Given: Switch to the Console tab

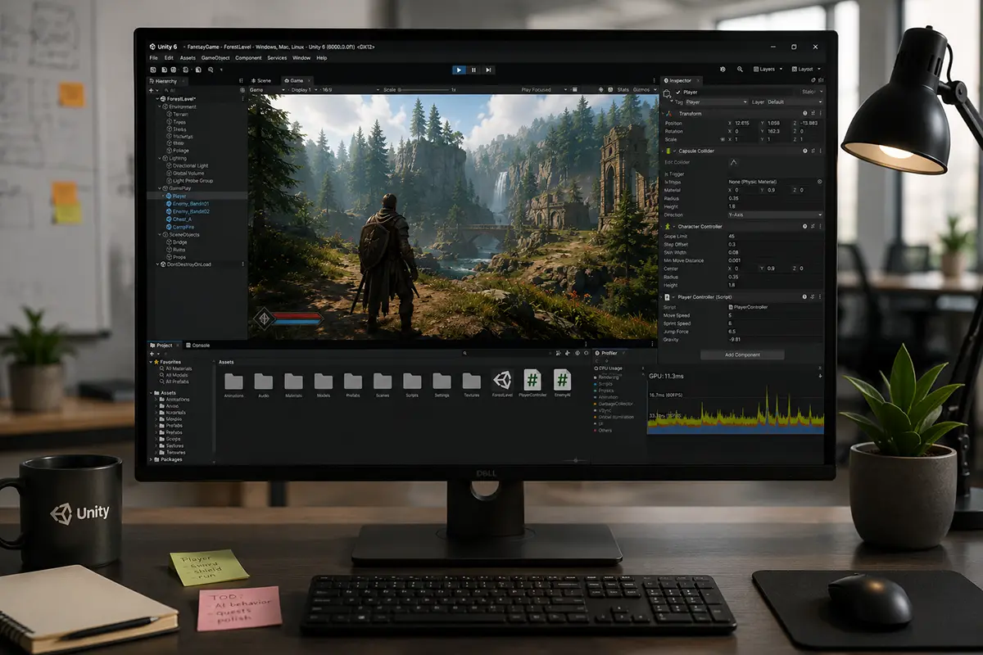Looking at the screenshot, I should point(199,346).
